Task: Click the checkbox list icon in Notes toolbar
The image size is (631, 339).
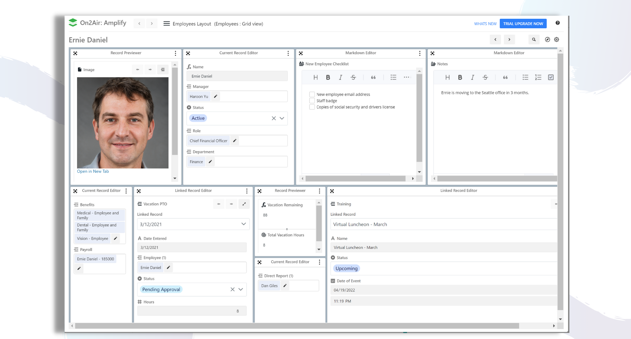Action: click(x=551, y=77)
